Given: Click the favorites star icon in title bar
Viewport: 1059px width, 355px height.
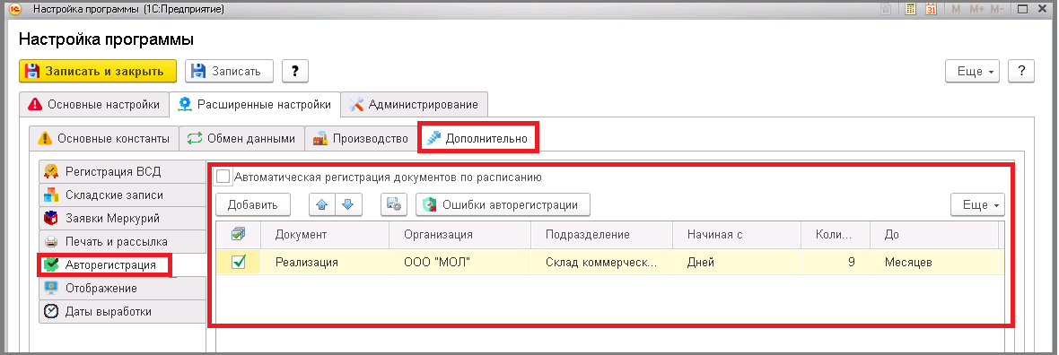Looking at the screenshot, I should 886,9.
